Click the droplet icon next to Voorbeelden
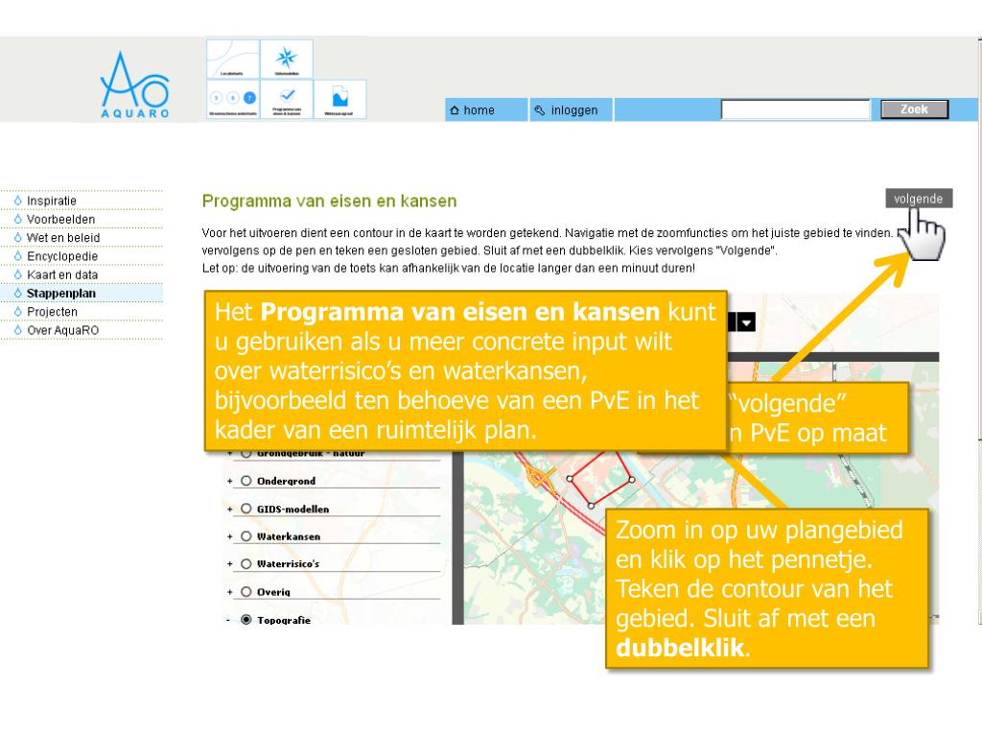This screenshot has height=737, width=982. [x=17, y=220]
